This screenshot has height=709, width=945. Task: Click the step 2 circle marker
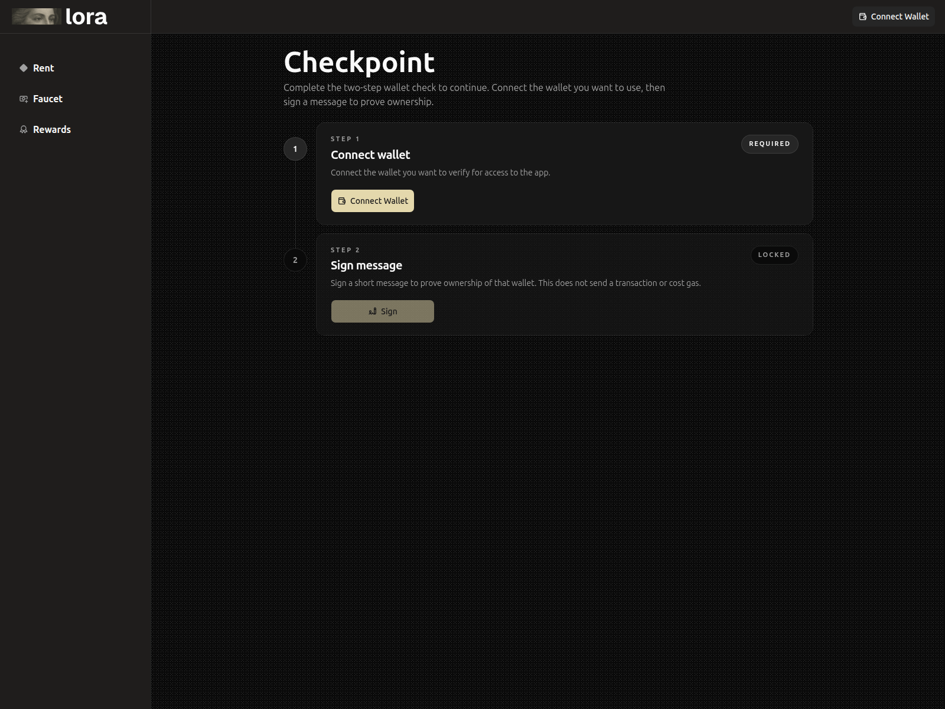[x=295, y=260]
